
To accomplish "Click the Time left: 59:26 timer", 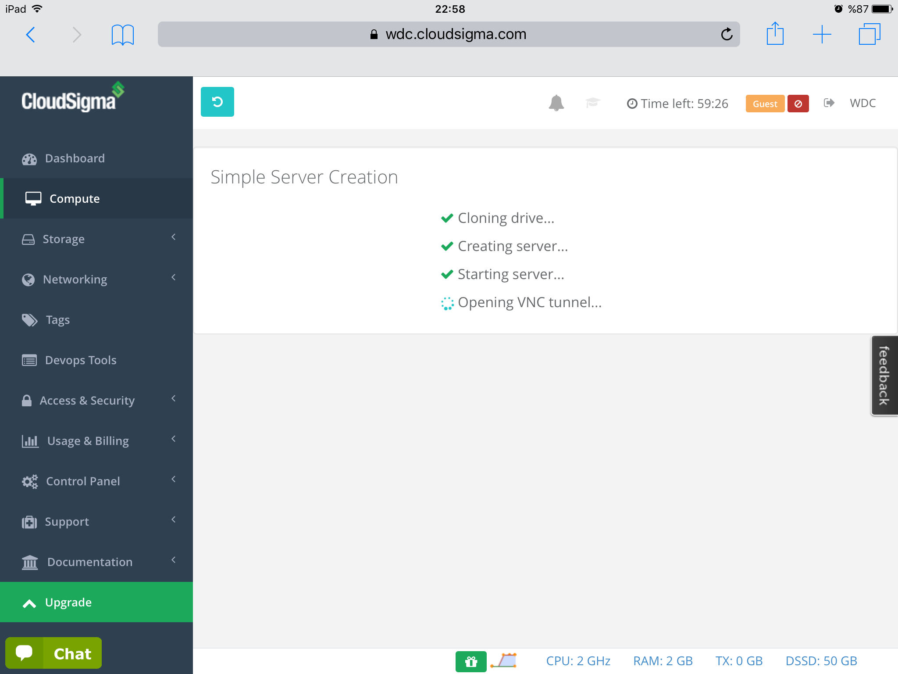I will tap(677, 104).
